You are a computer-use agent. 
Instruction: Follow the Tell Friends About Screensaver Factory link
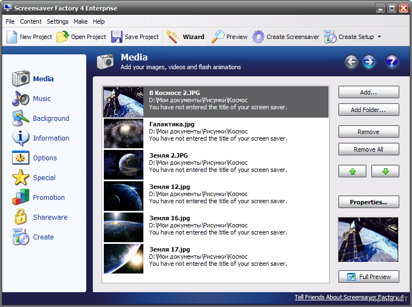[349, 297]
